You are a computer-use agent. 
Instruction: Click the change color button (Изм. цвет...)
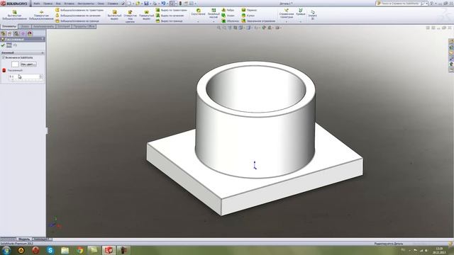click(x=28, y=64)
